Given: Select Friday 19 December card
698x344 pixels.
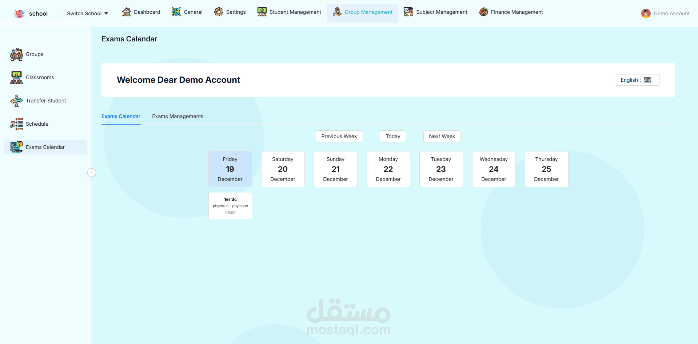Looking at the screenshot, I should 230,169.
